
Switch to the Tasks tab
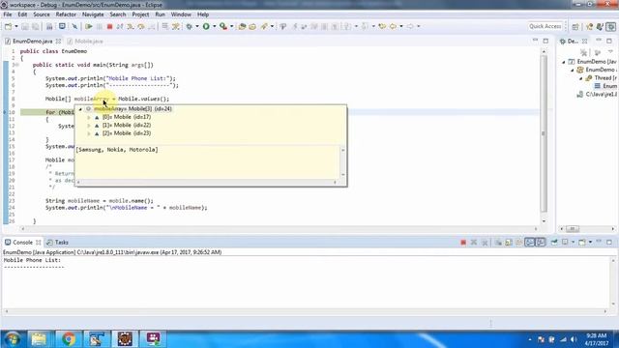(58, 243)
